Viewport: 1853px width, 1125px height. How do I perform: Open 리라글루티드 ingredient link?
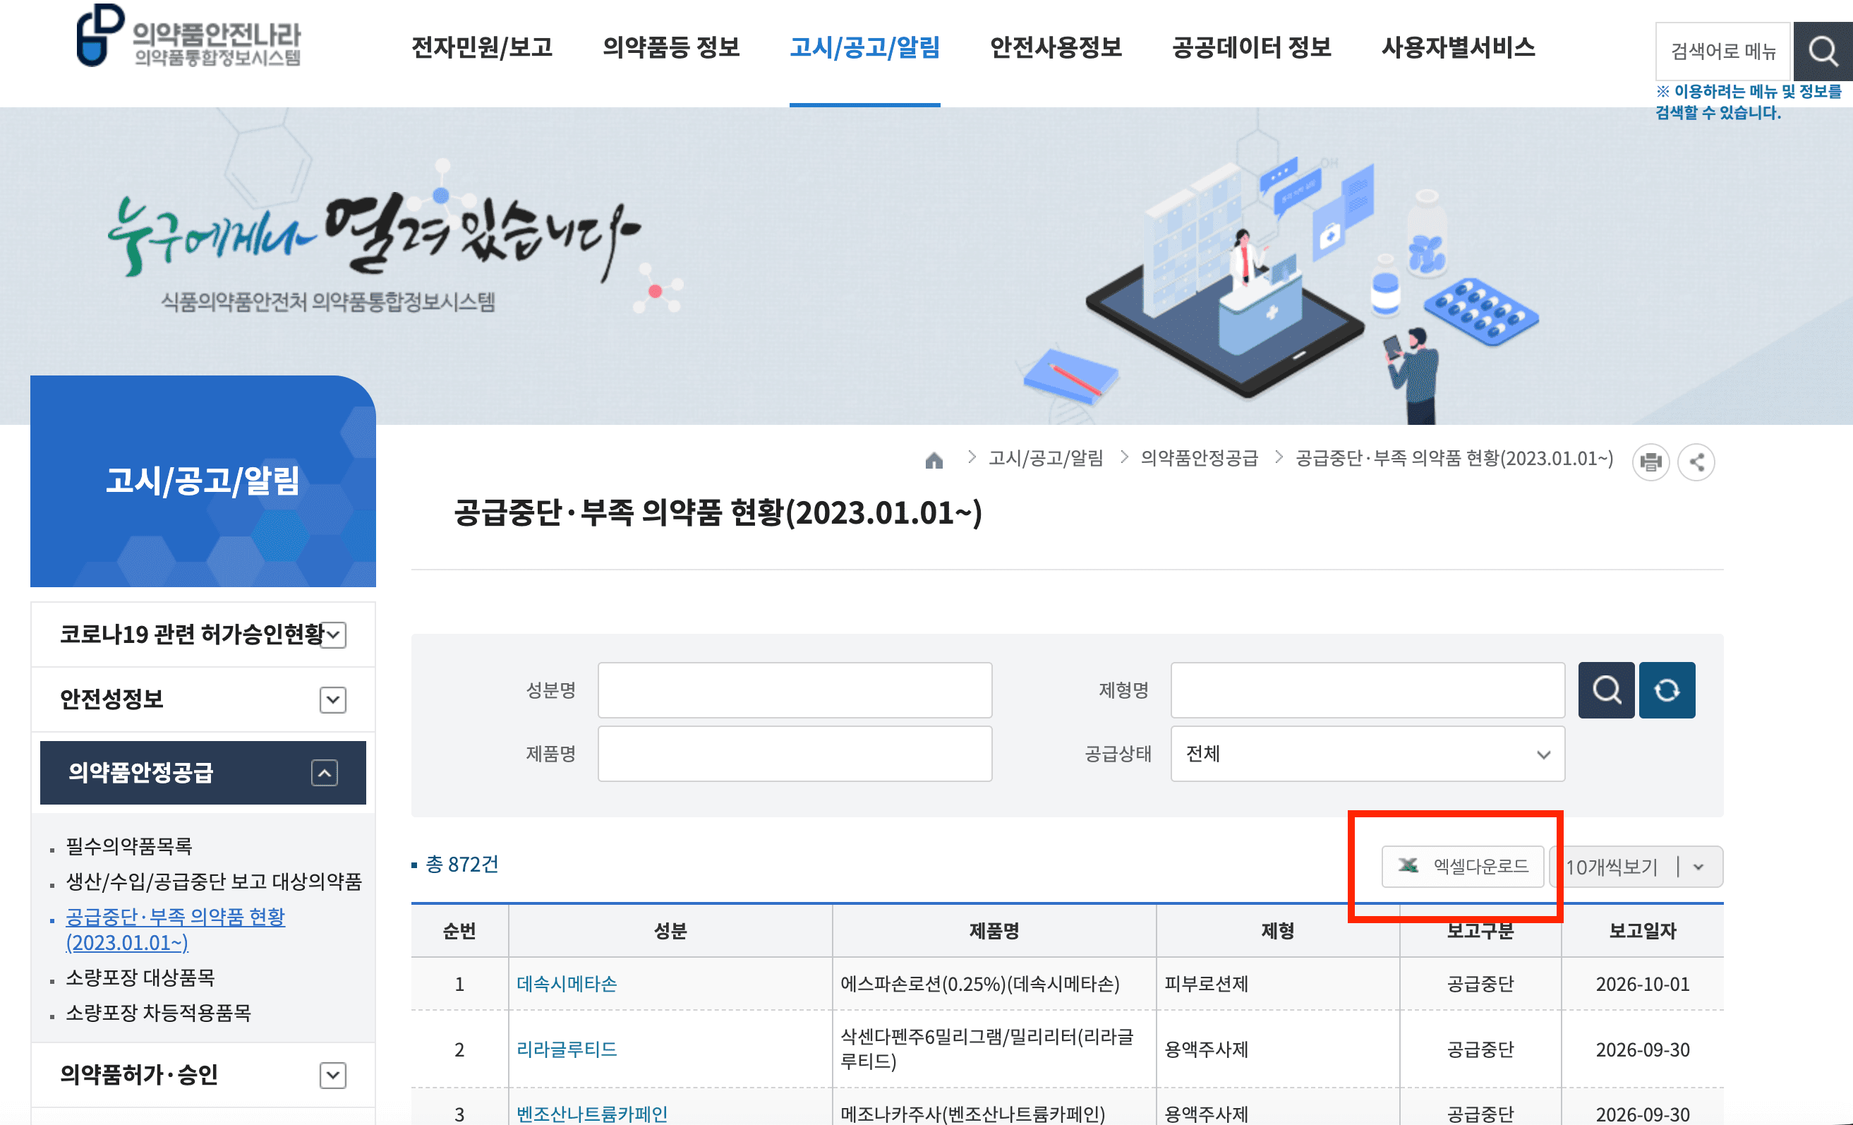point(567,1049)
